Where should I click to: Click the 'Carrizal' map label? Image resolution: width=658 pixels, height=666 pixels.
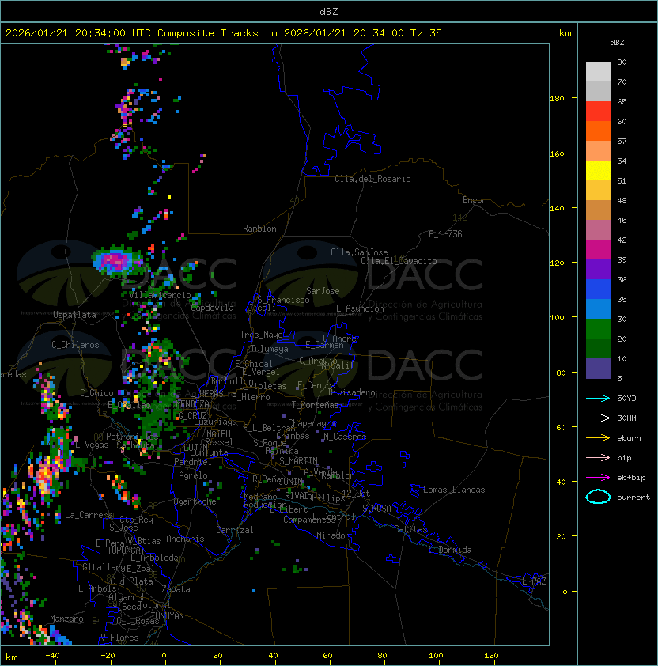[235, 530]
